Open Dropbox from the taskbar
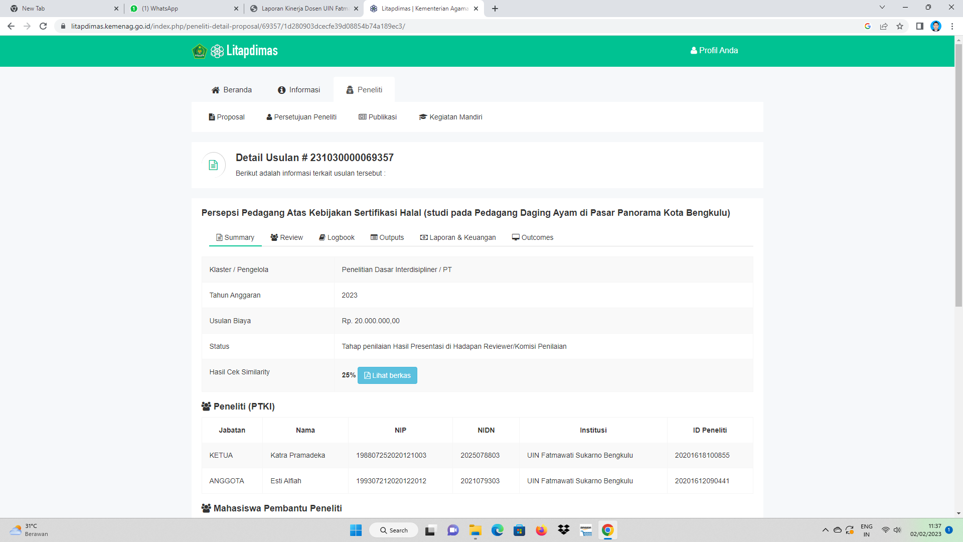Image resolution: width=963 pixels, height=542 pixels. click(x=564, y=530)
